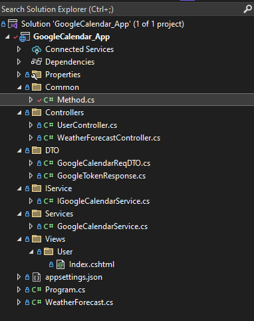Click the Razor icon of Index.cshtml

point(61,264)
